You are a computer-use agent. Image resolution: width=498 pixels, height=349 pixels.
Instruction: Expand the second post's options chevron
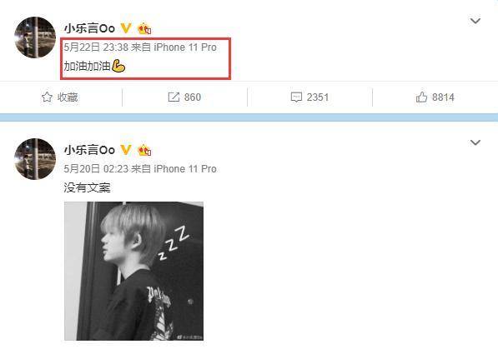pos(475,142)
